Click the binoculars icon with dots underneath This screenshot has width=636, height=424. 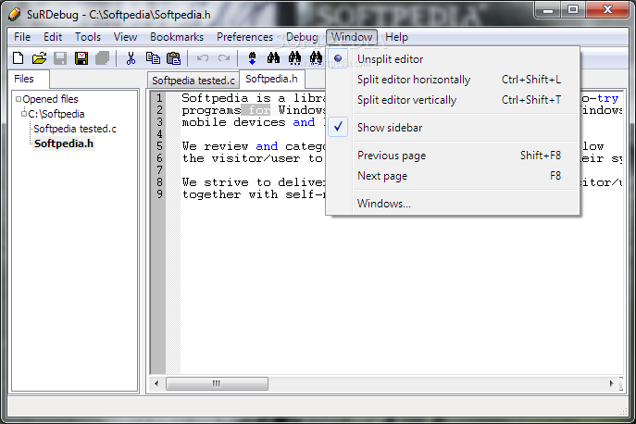(295, 58)
